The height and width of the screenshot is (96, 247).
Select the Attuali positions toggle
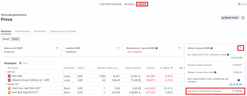tap(6, 39)
